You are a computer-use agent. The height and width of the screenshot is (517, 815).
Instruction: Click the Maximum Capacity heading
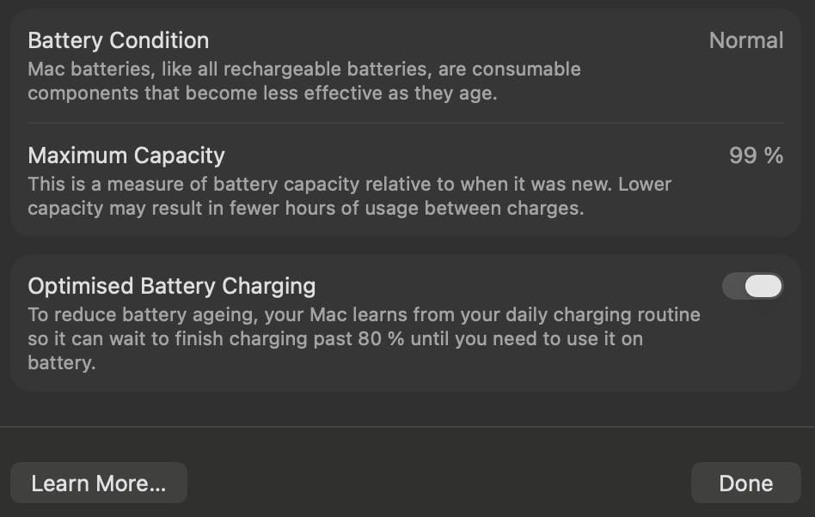tap(126, 155)
